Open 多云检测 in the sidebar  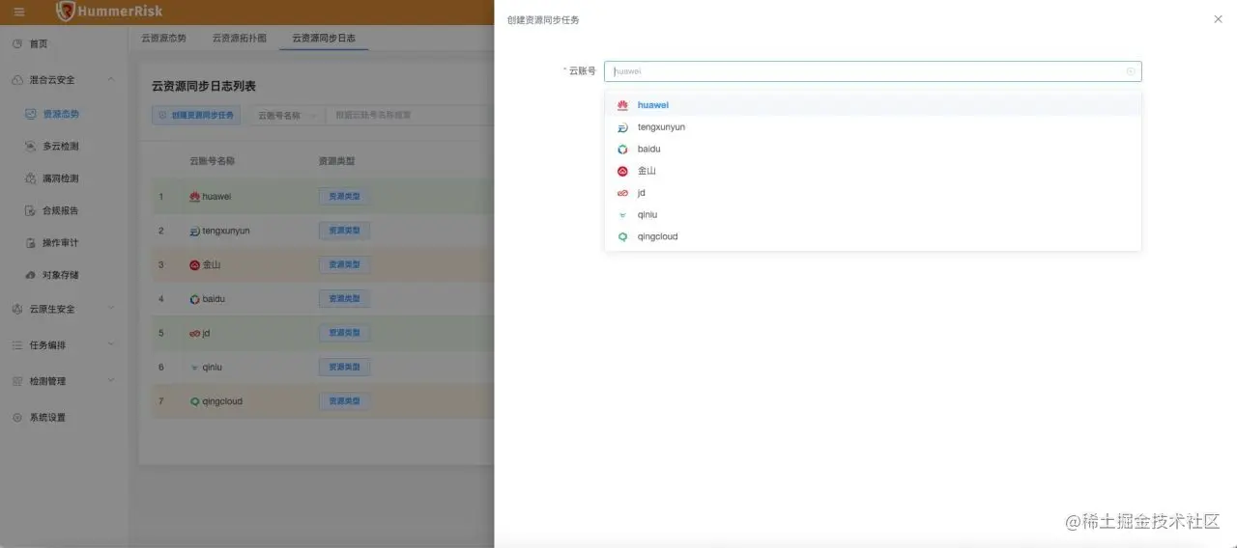point(63,147)
